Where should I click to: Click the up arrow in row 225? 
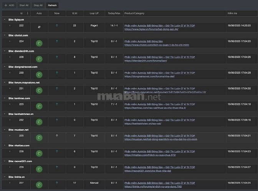click(x=57, y=135)
